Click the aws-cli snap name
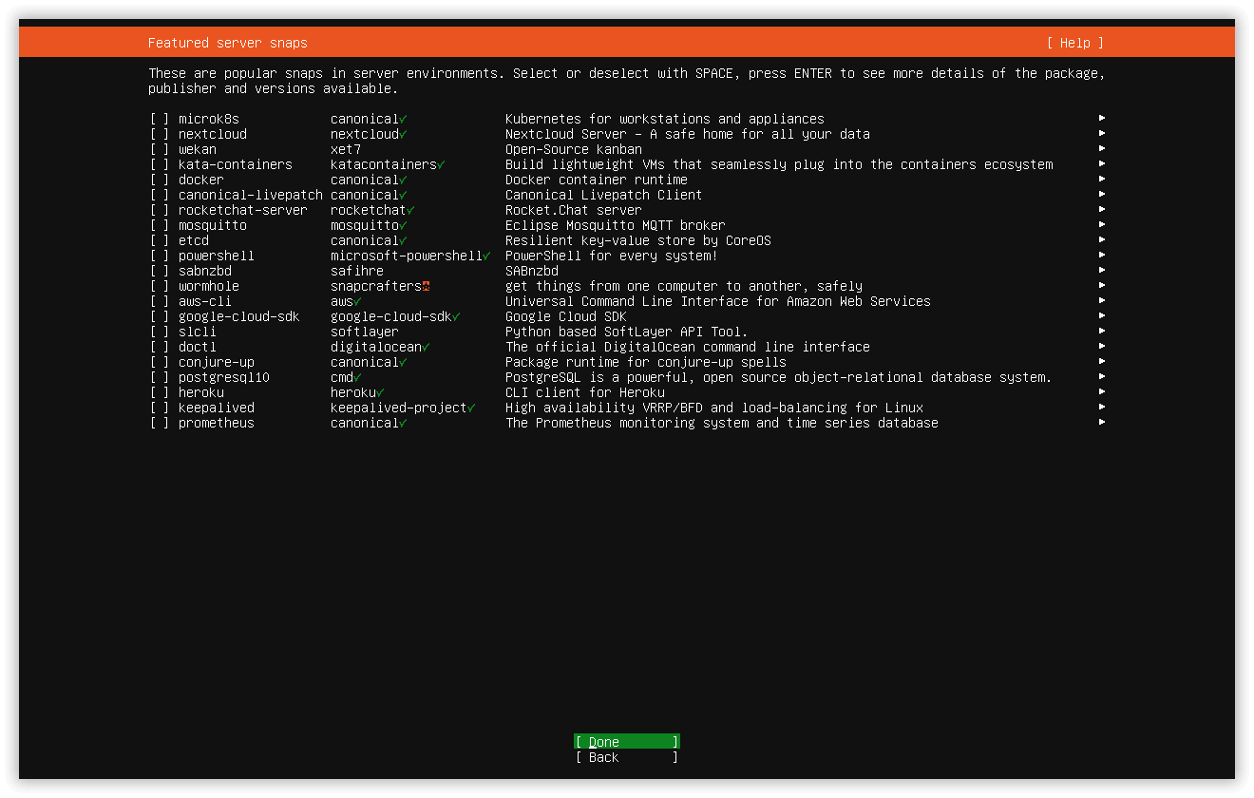1254x798 pixels. pos(205,301)
